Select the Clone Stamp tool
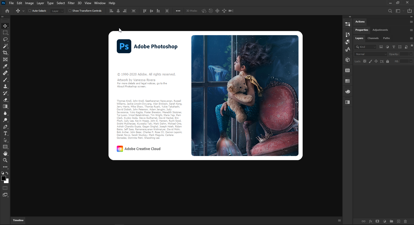This screenshot has height=225, width=414. tap(5, 86)
